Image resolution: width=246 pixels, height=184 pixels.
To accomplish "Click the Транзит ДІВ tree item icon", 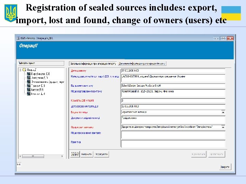I will tap(29, 86).
